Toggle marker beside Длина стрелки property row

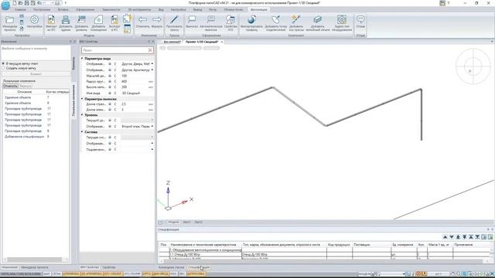click(x=110, y=104)
